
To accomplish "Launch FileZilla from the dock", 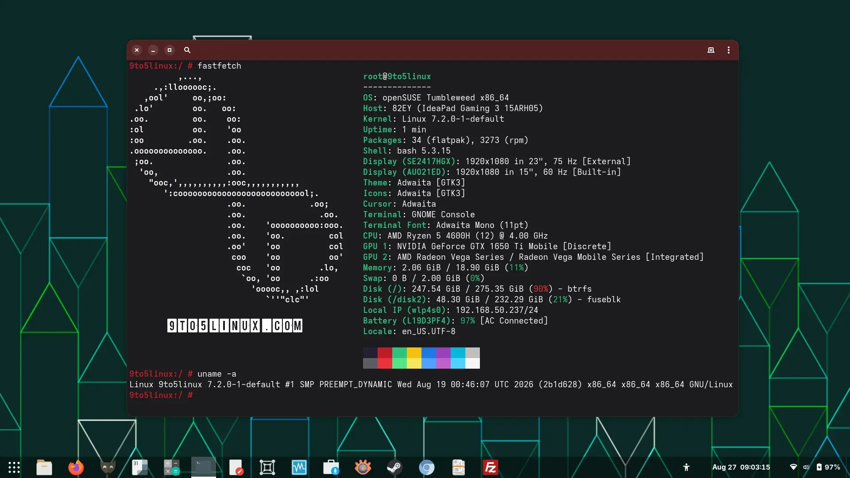I will [x=491, y=467].
